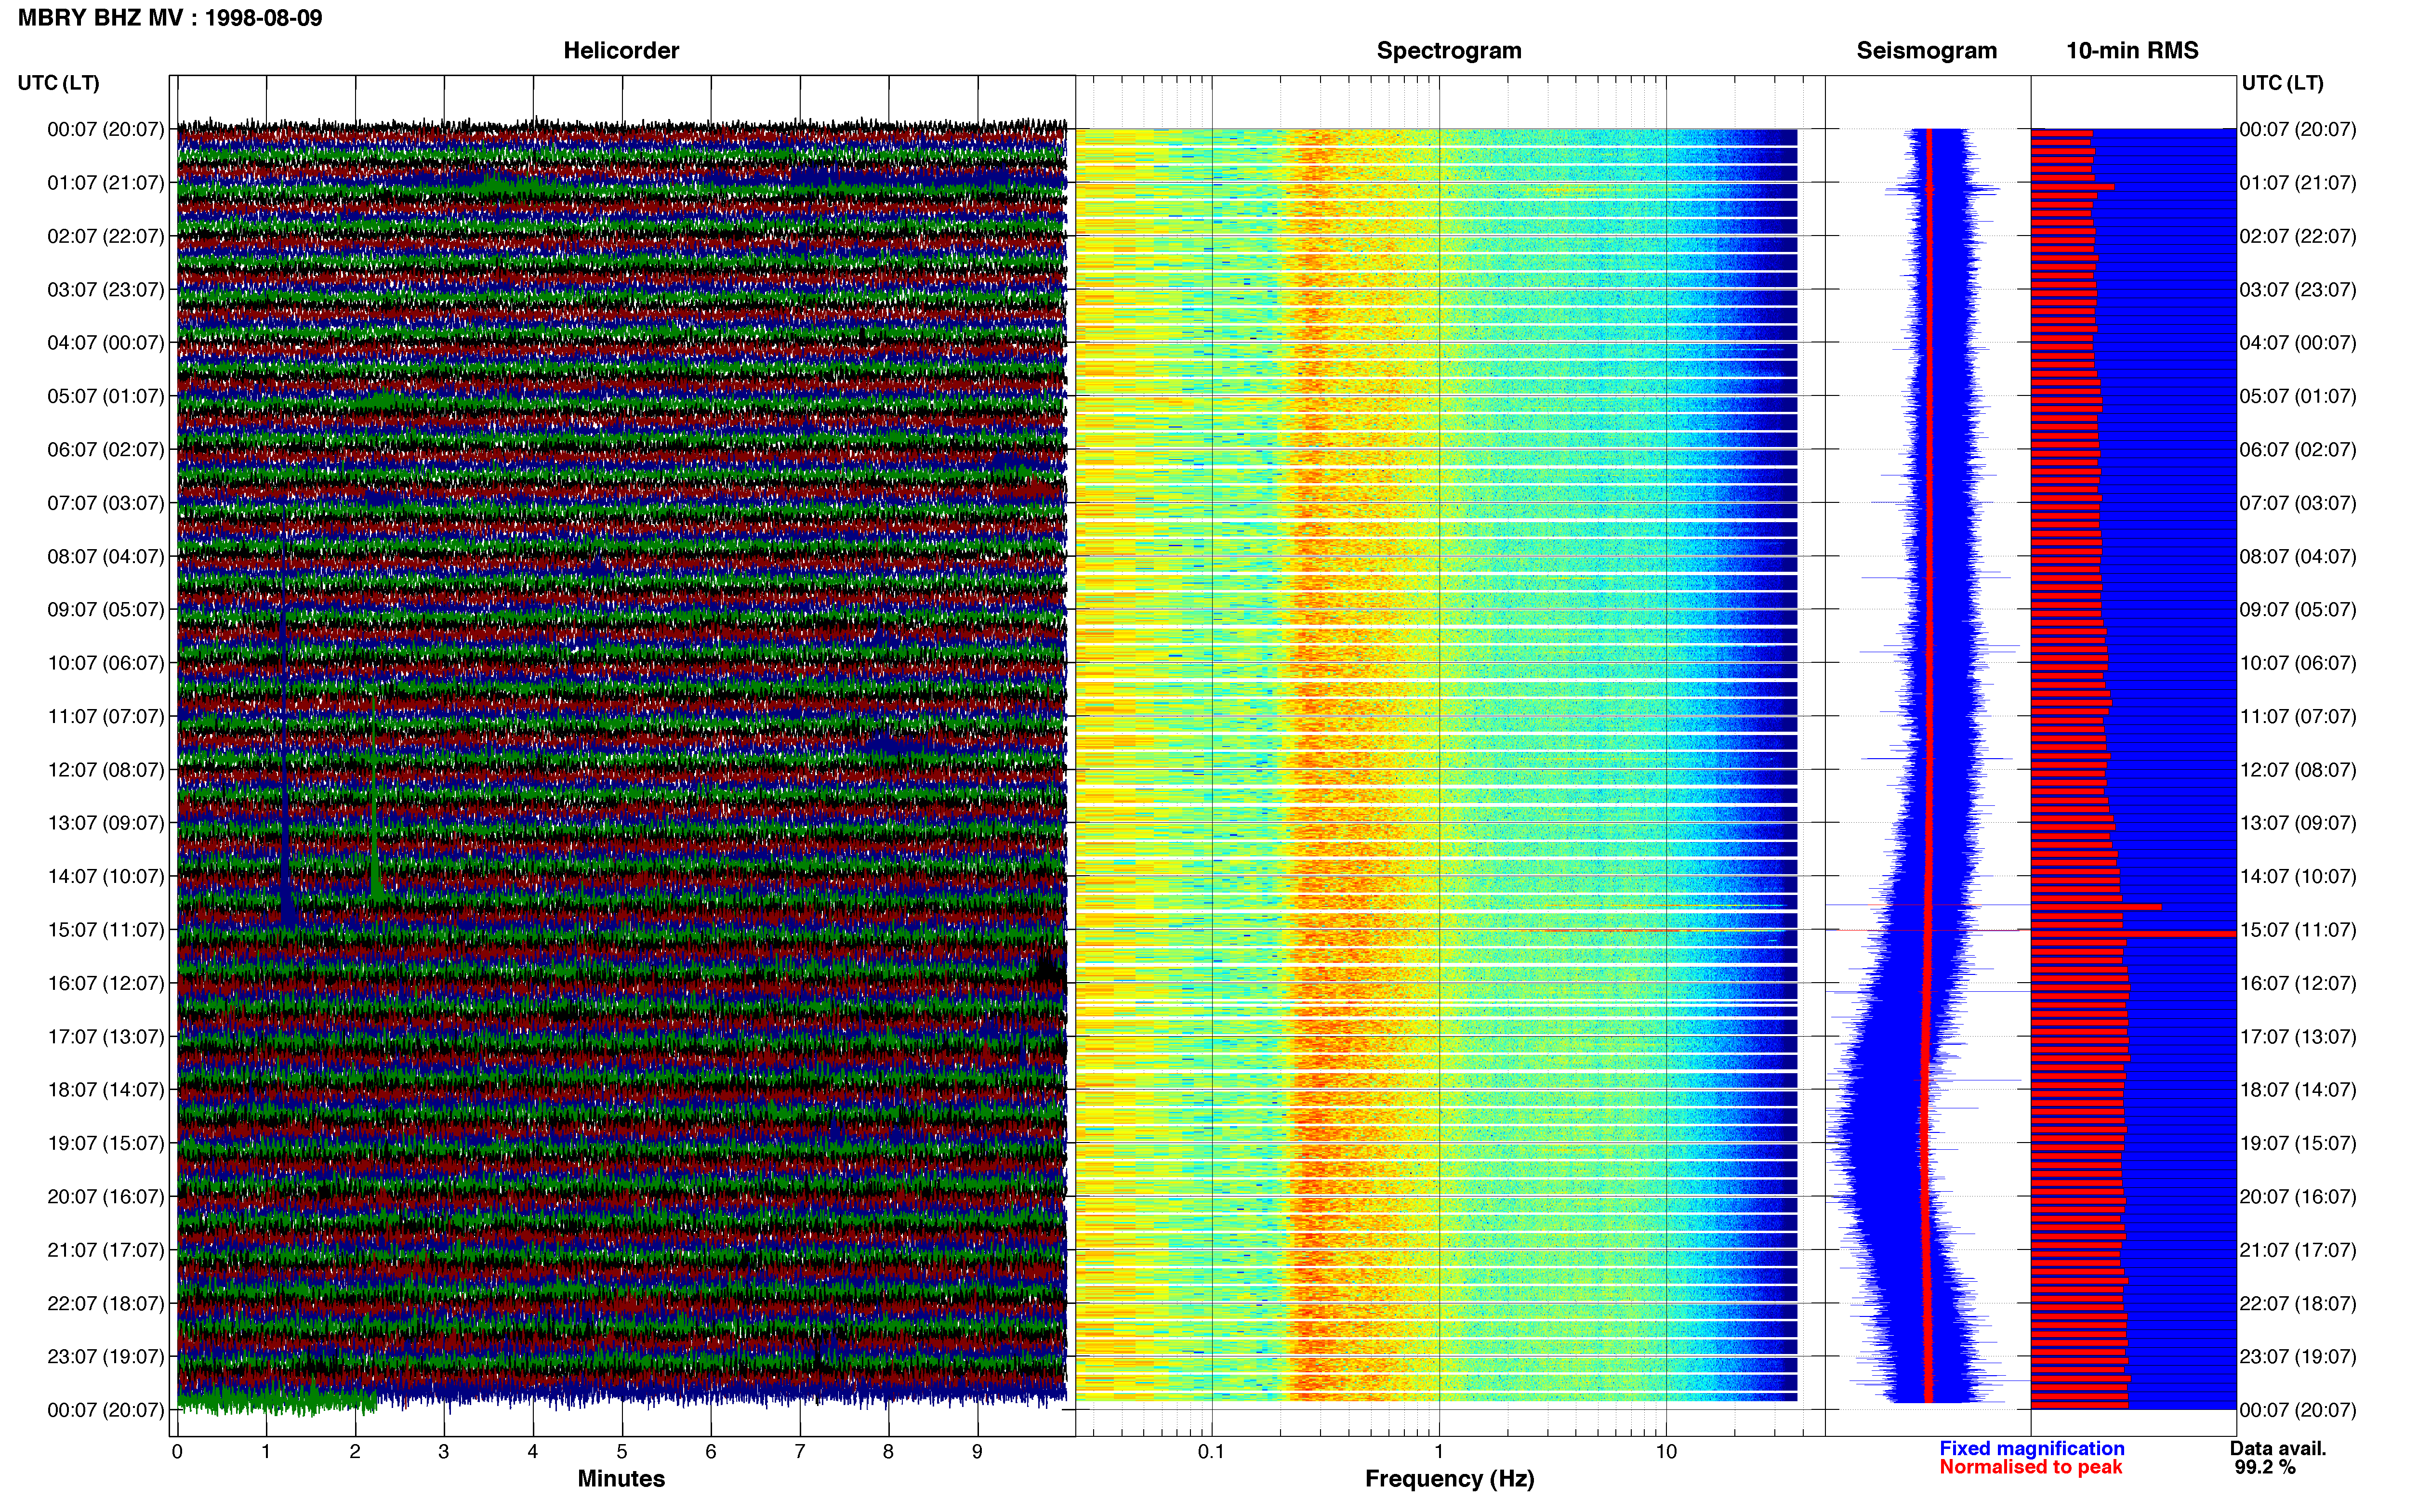Click the 'Frequency (Hz)' x-axis label

coord(1449,1479)
